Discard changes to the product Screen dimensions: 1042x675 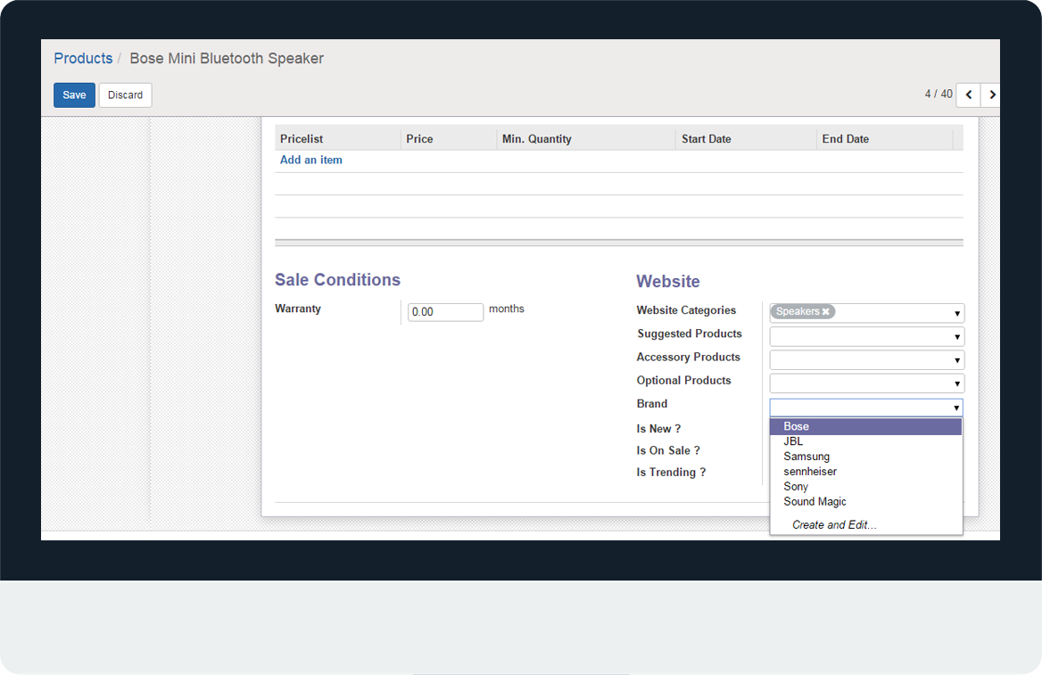tap(126, 95)
